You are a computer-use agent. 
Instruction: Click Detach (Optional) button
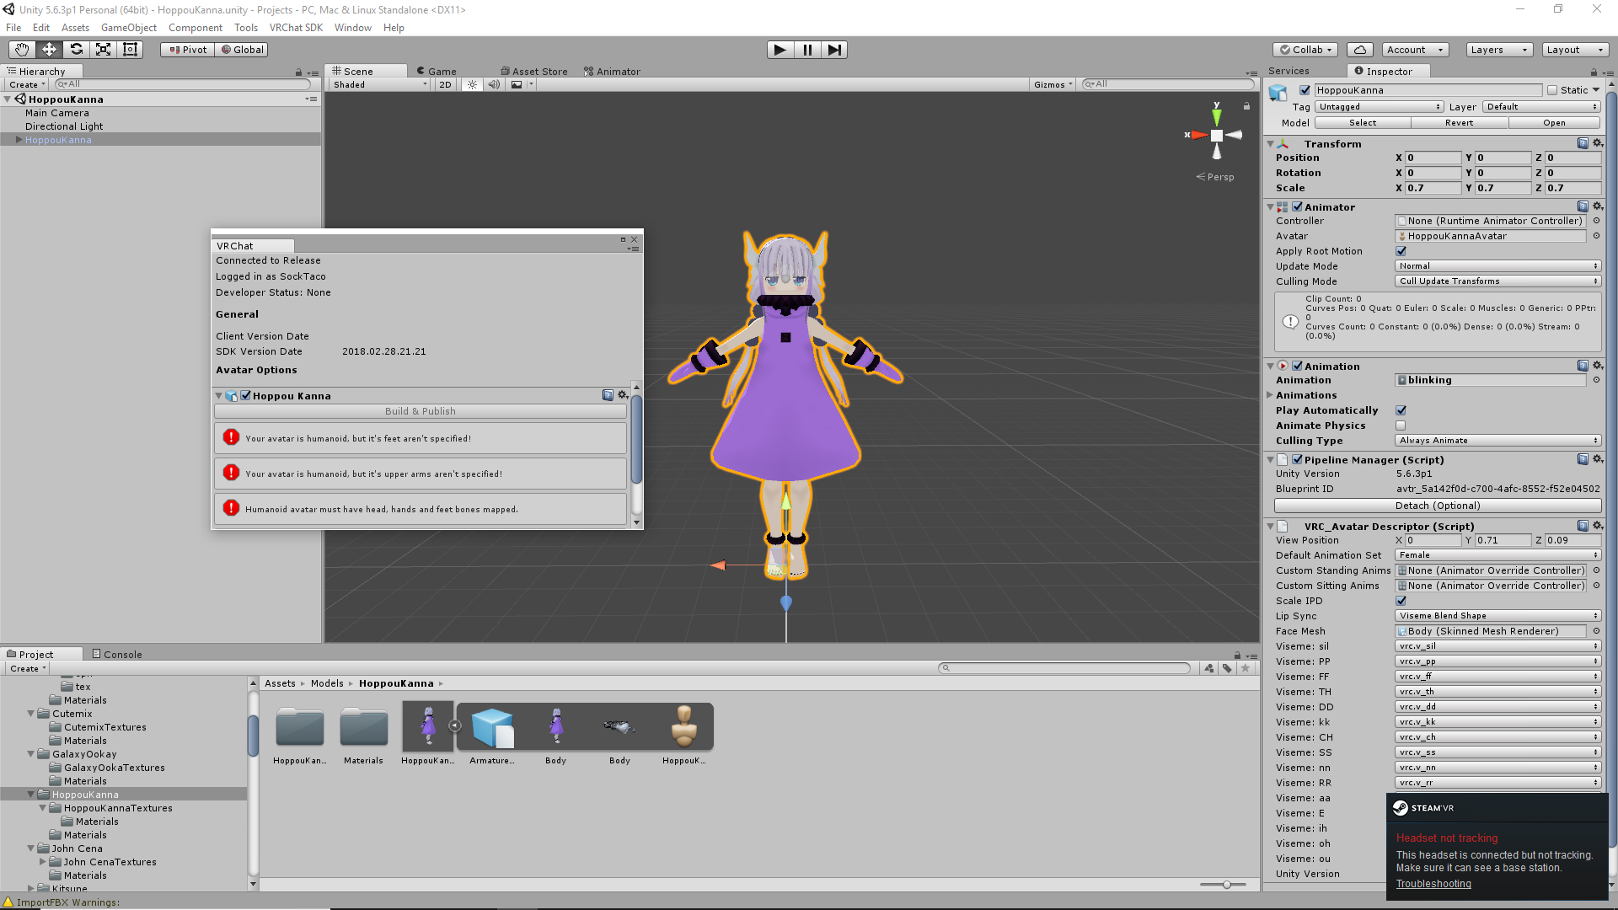[1438, 506]
